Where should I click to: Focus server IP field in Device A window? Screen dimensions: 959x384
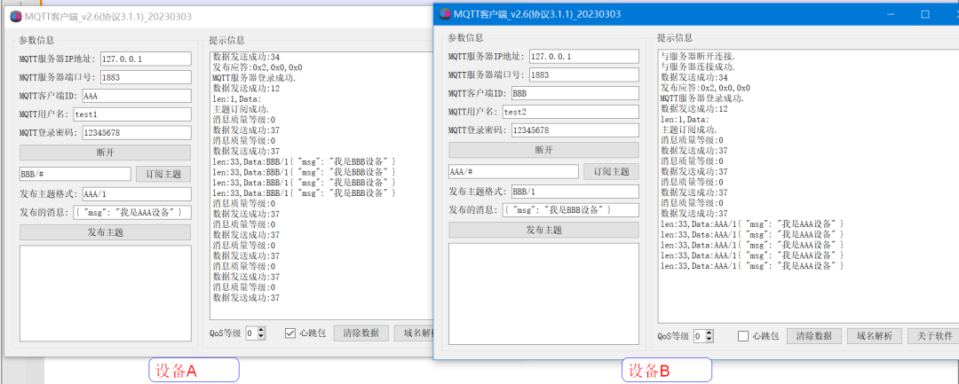pyautogui.click(x=146, y=59)
